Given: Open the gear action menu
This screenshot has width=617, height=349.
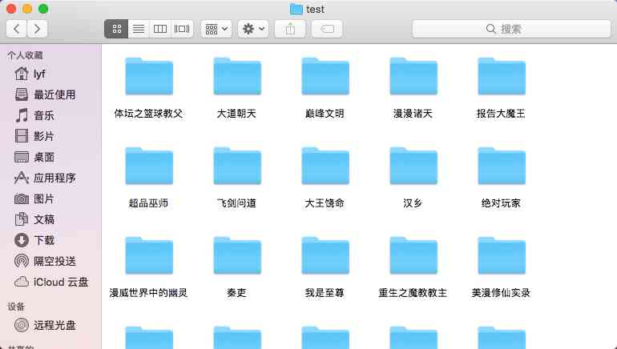Looking at the screenshot, I should (253, 29).
